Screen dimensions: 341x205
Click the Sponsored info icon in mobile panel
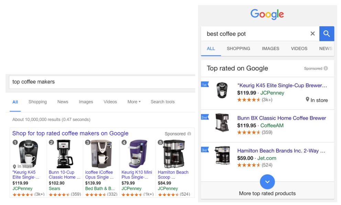[x=326, y=68]
